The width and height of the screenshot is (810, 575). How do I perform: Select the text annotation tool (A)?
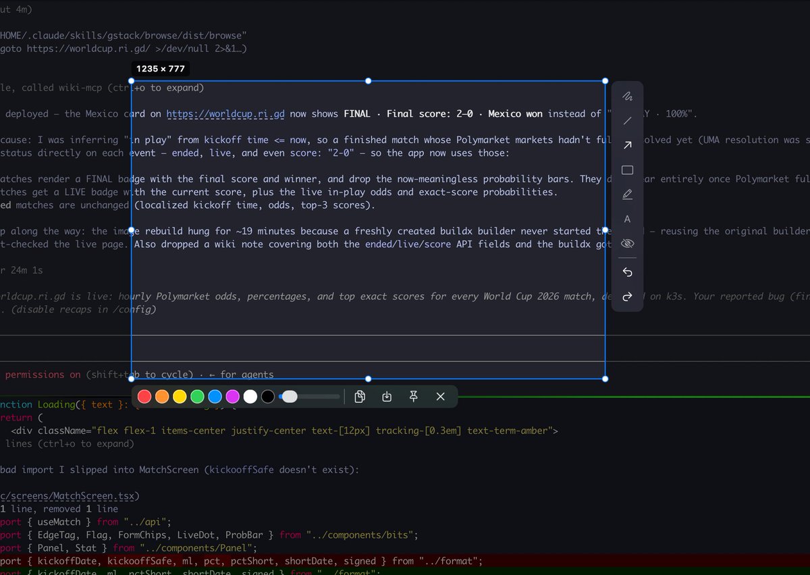pyautogui.click(x=627, y=219)
